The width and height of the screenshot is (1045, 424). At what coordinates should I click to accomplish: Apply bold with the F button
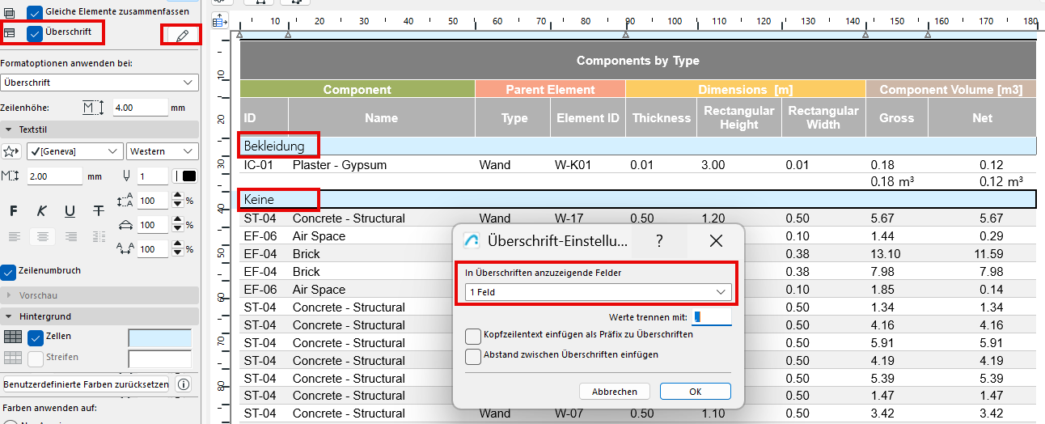[x=13, y=211]
